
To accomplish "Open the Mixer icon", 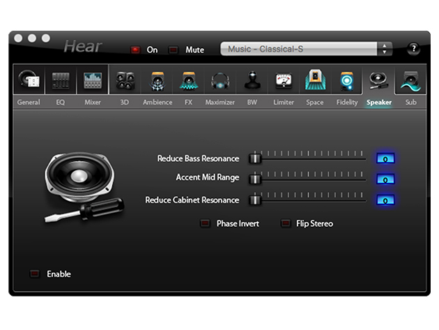I will tap(93, 80).
